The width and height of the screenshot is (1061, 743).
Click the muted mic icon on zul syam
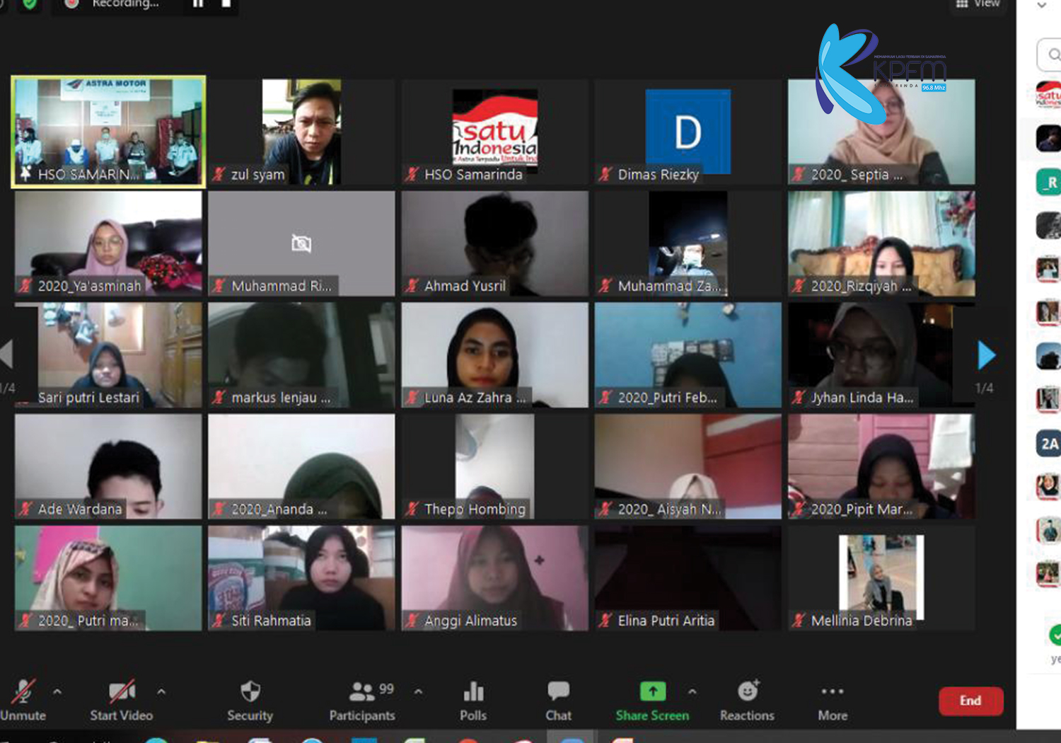(x=219, y=174)
